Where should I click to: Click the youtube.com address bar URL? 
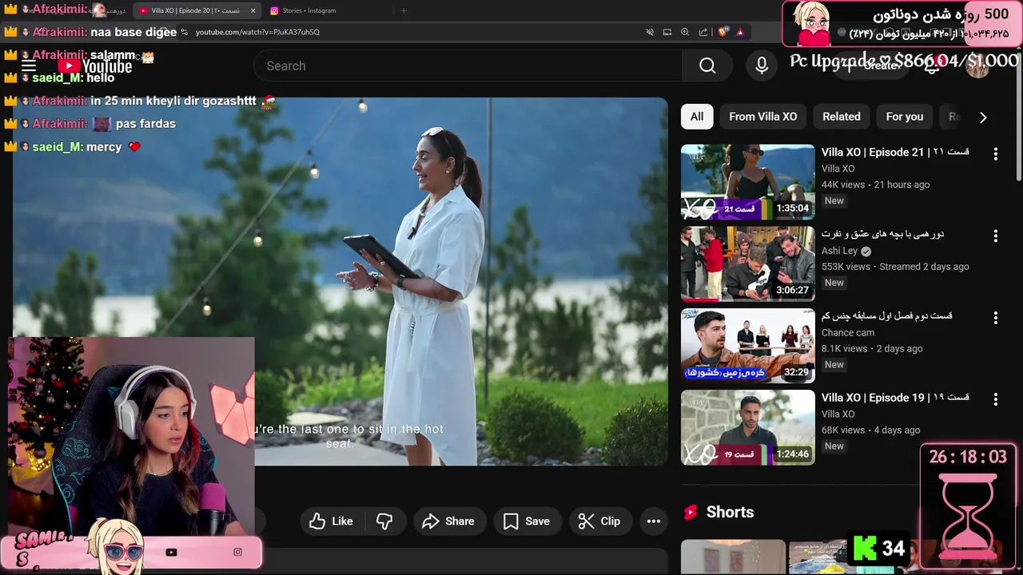point(257,32)
